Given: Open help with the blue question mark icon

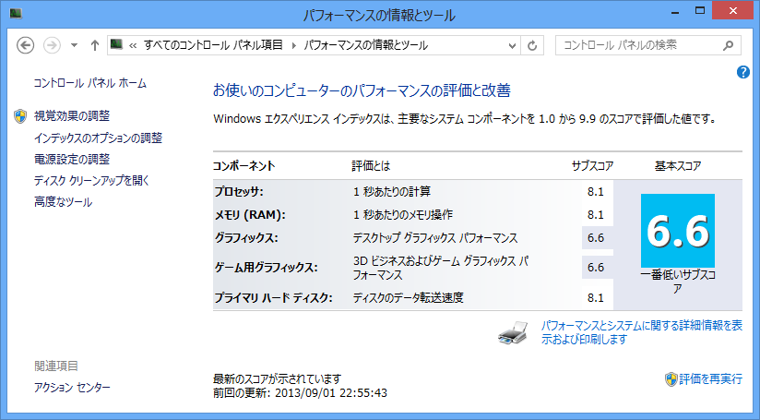Looking at the screenshot, I should [x=743, y=72].
